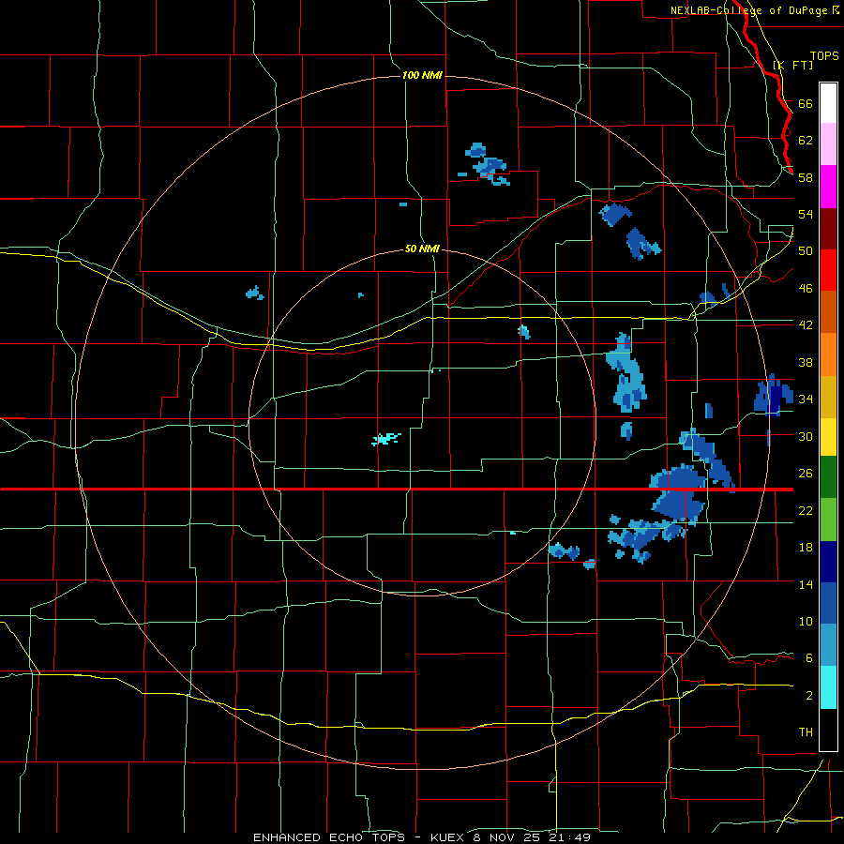This screenshot has height=844, width=844.
Task: Select the light green legend band
Action: click(828, 519)
